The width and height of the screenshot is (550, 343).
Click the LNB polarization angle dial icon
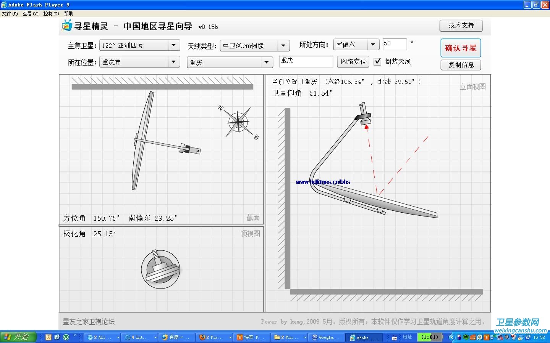pyautogui.click(x=160, y=269)
